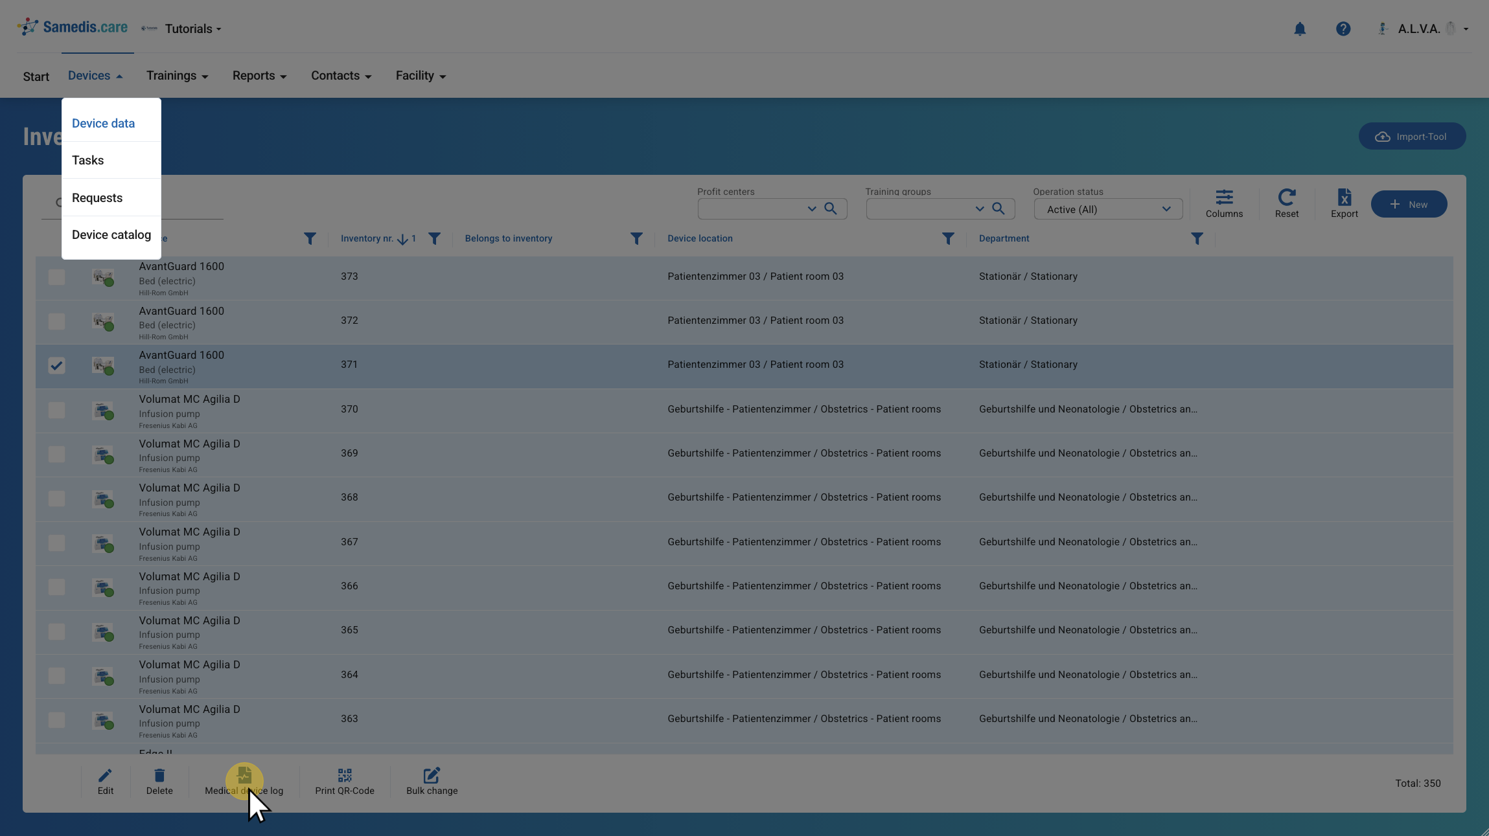Tick the checkbox for inventory 372
The width and height of the screenshot is (1489, 836).
(x=56, y=321)
